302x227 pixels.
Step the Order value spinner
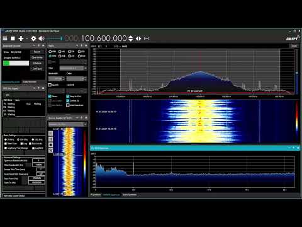85,79
